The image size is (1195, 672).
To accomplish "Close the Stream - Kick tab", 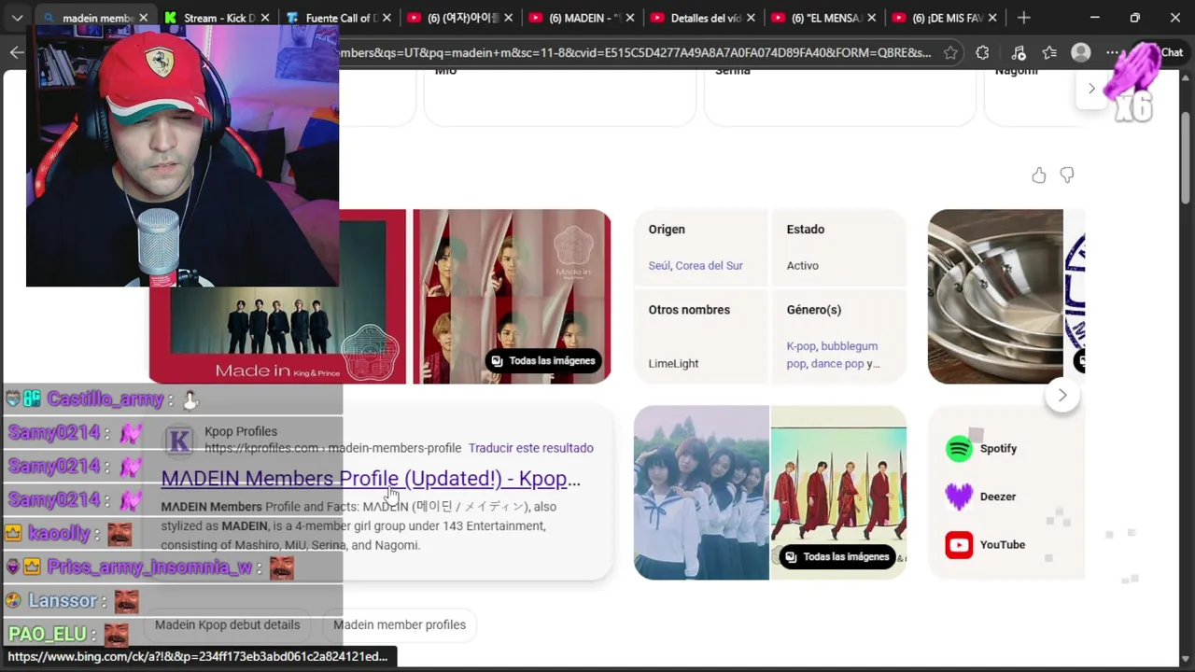I will 265,18.
